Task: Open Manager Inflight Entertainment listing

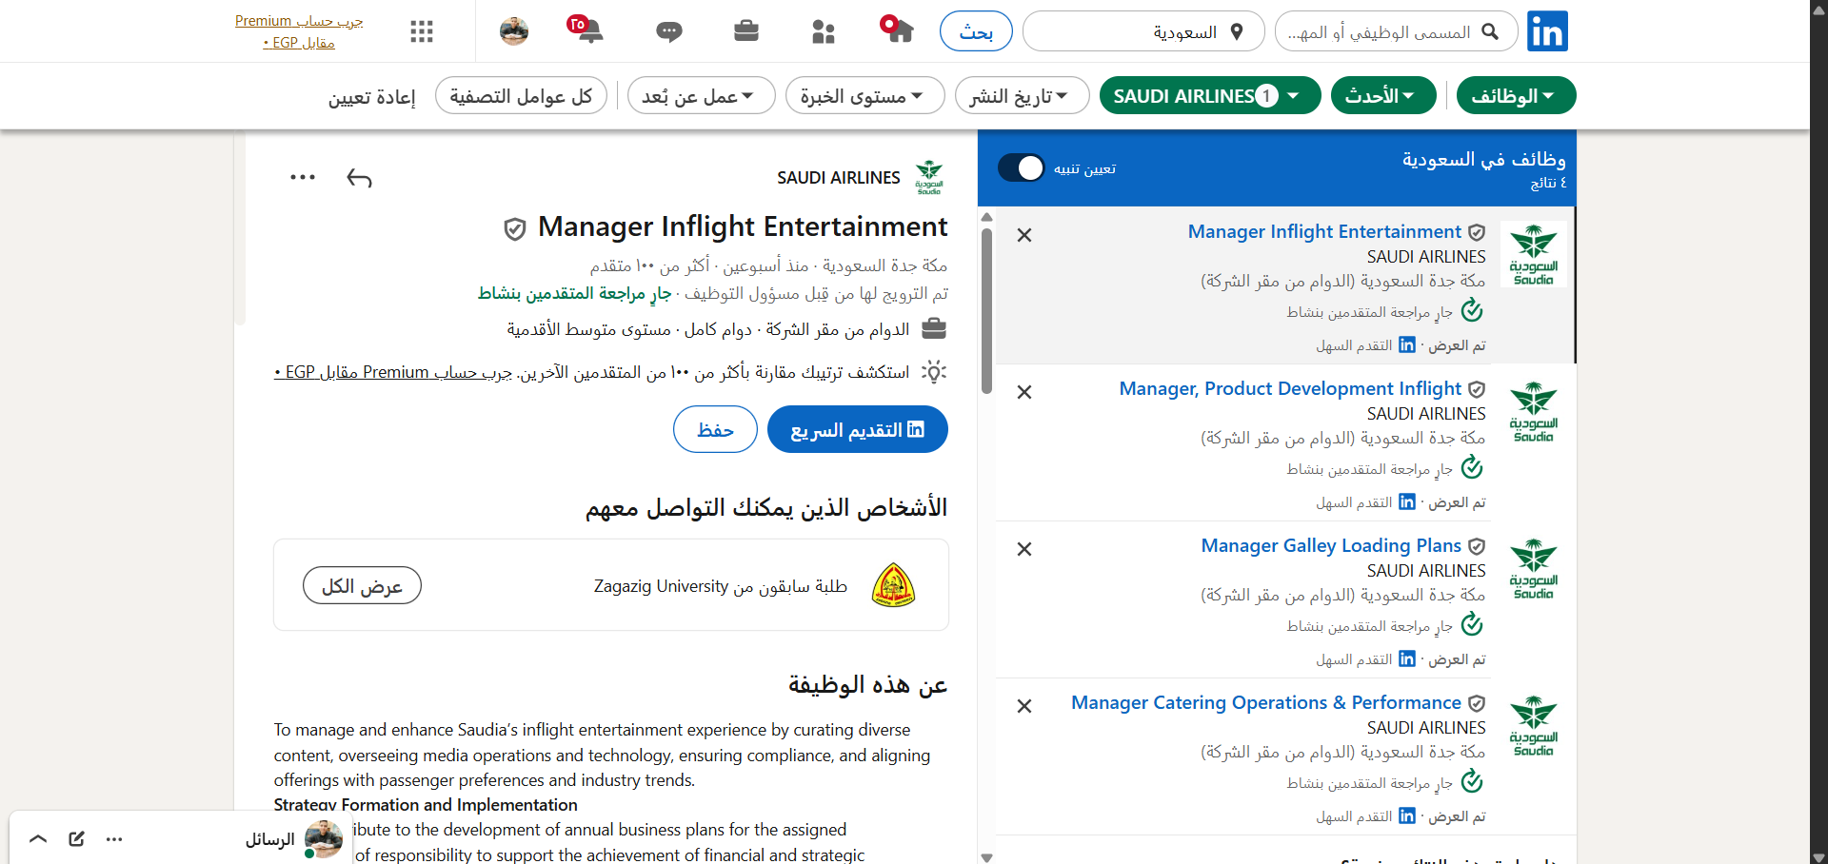Action: click(1324, 231)
